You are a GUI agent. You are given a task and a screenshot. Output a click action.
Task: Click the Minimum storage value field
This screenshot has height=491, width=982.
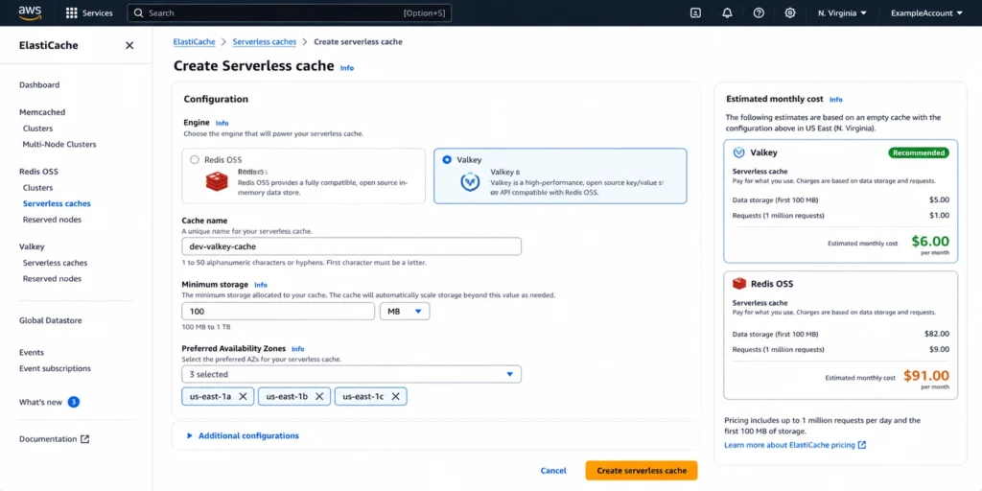[x=278, y=312]
